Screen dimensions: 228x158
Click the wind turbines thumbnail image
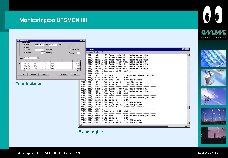(x=213, y=116)
